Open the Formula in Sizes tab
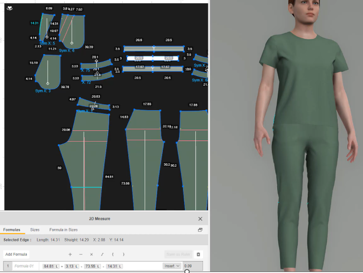 [x=63, y=230]
